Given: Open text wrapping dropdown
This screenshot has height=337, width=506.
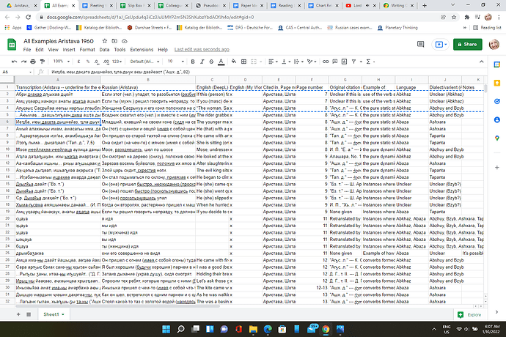Looking at the screenshot, I should [298, 62].
